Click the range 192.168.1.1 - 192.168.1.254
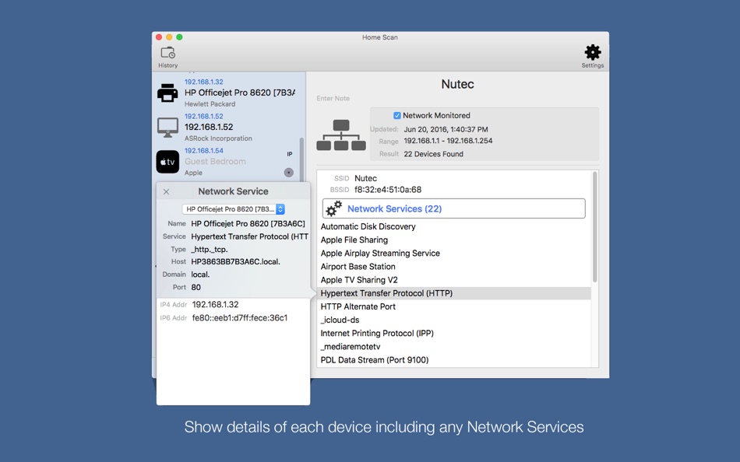The width and height of the screenshot is (740, 462). [x=449, y=141]
